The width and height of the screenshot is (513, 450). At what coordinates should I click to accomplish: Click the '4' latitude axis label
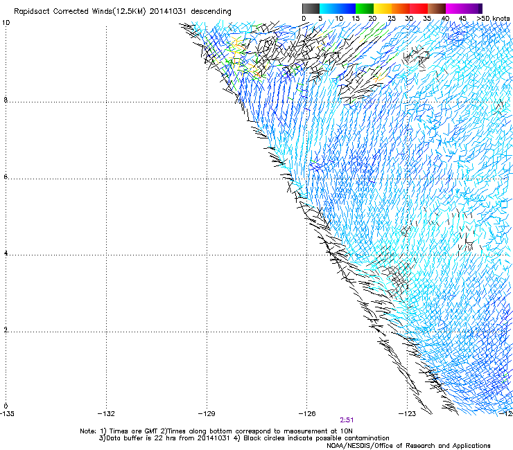pos(6,253)
